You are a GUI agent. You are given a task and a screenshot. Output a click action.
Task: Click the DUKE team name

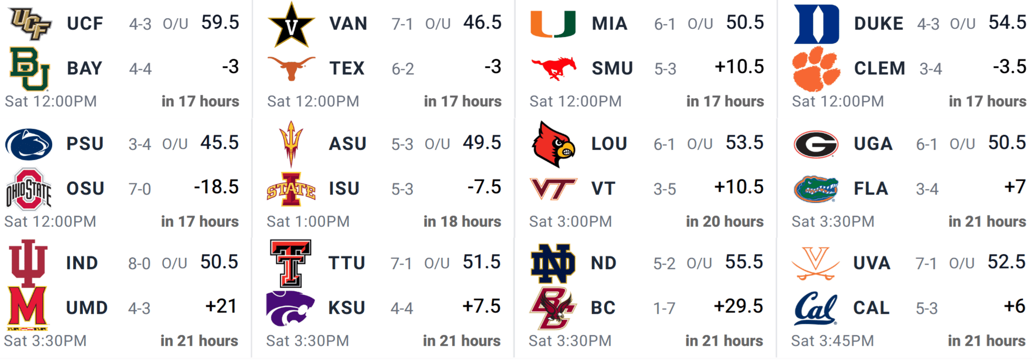[879, 24]
